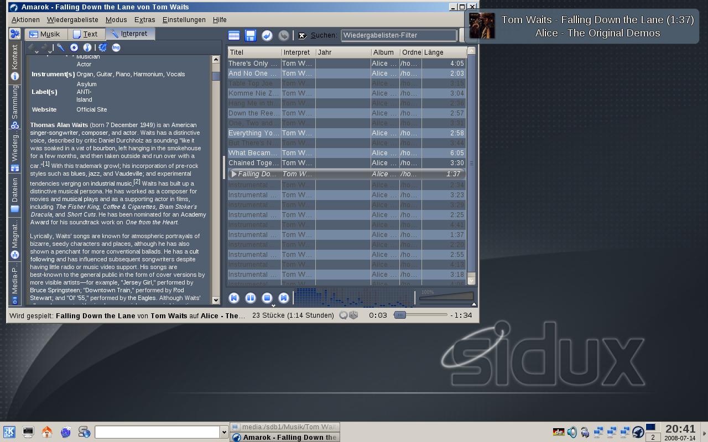Switch to the media:/sdb1/Musik taskbar window
This screenshot has width=708, height=442.
(284, 427)
